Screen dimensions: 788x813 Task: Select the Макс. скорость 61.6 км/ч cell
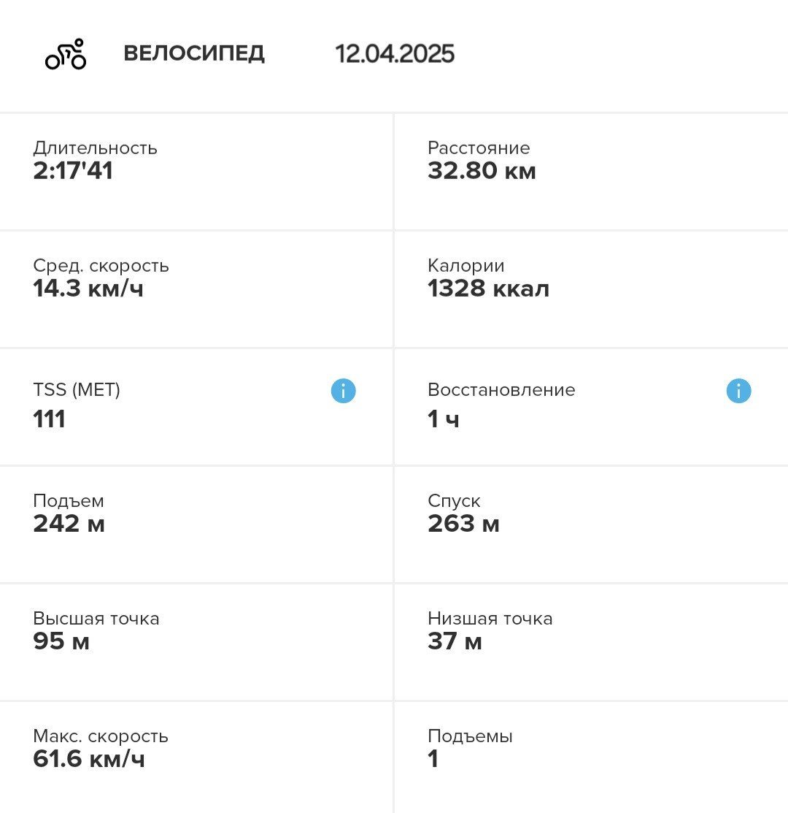[x=196, y=757]
